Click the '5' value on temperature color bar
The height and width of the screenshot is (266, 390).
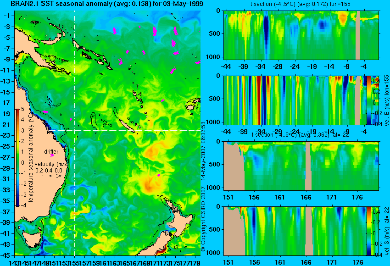[x=22, y=109]
